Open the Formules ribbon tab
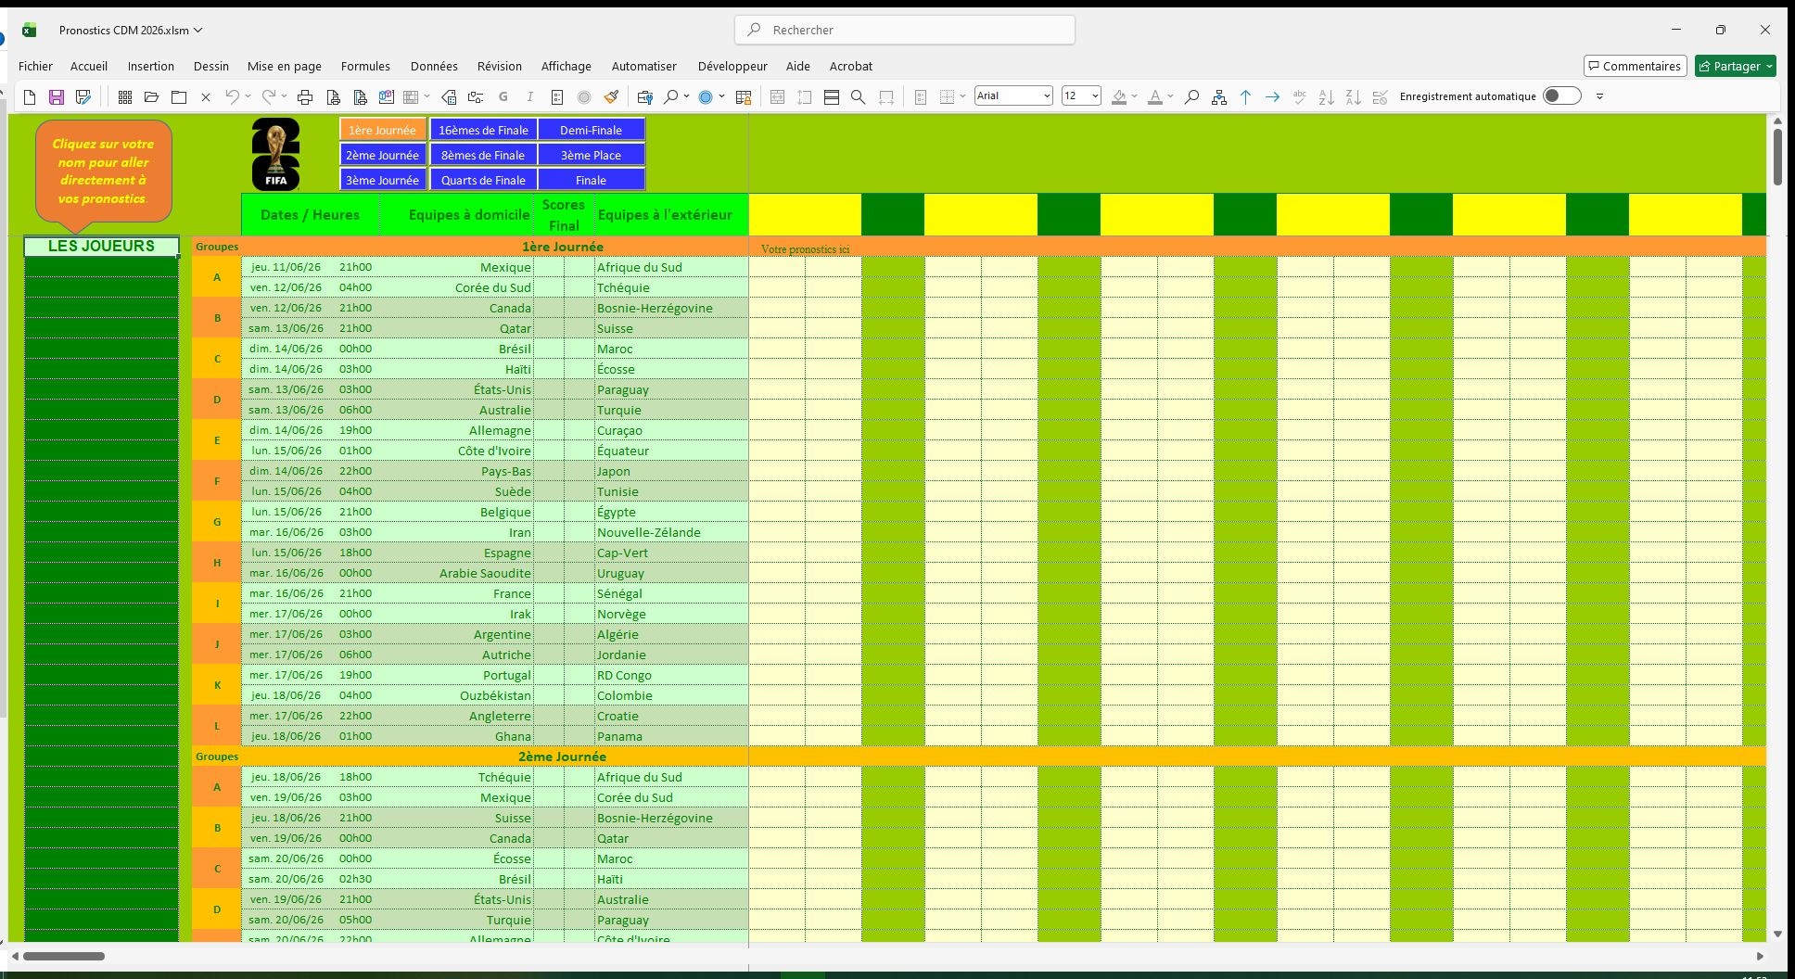Screen dimensions: 1795x979 [x=365, y=66]
